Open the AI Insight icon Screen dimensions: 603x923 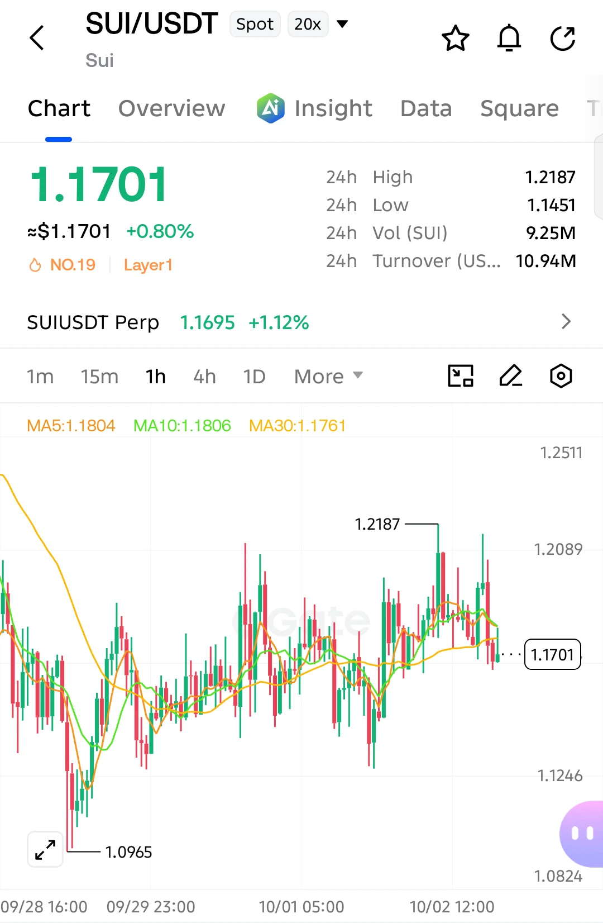271,108
